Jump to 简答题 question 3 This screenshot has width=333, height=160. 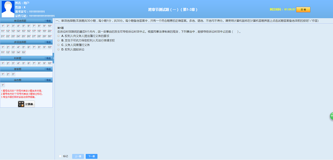pyautogui.click(x=13, y=74)
